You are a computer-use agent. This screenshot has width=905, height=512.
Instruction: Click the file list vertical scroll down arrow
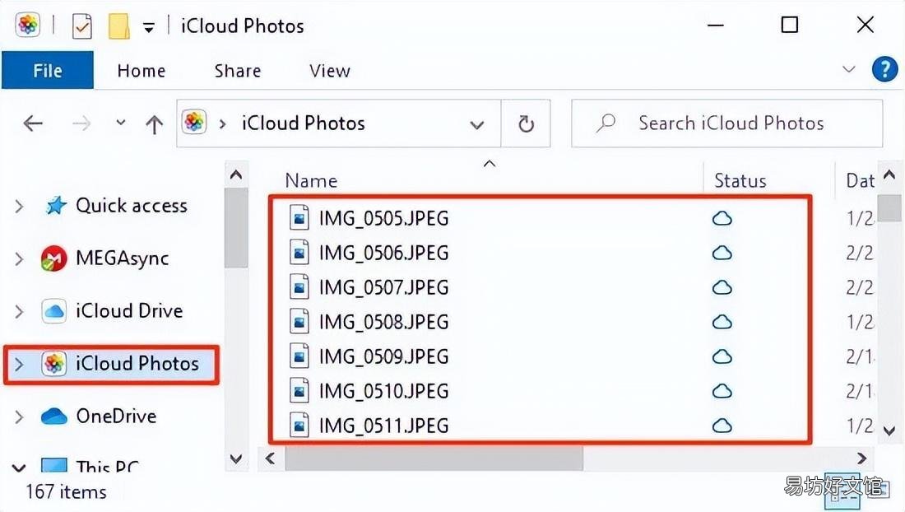pos(889,431)
